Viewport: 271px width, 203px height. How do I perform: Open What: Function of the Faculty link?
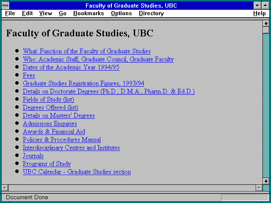(x=86, y=51)
